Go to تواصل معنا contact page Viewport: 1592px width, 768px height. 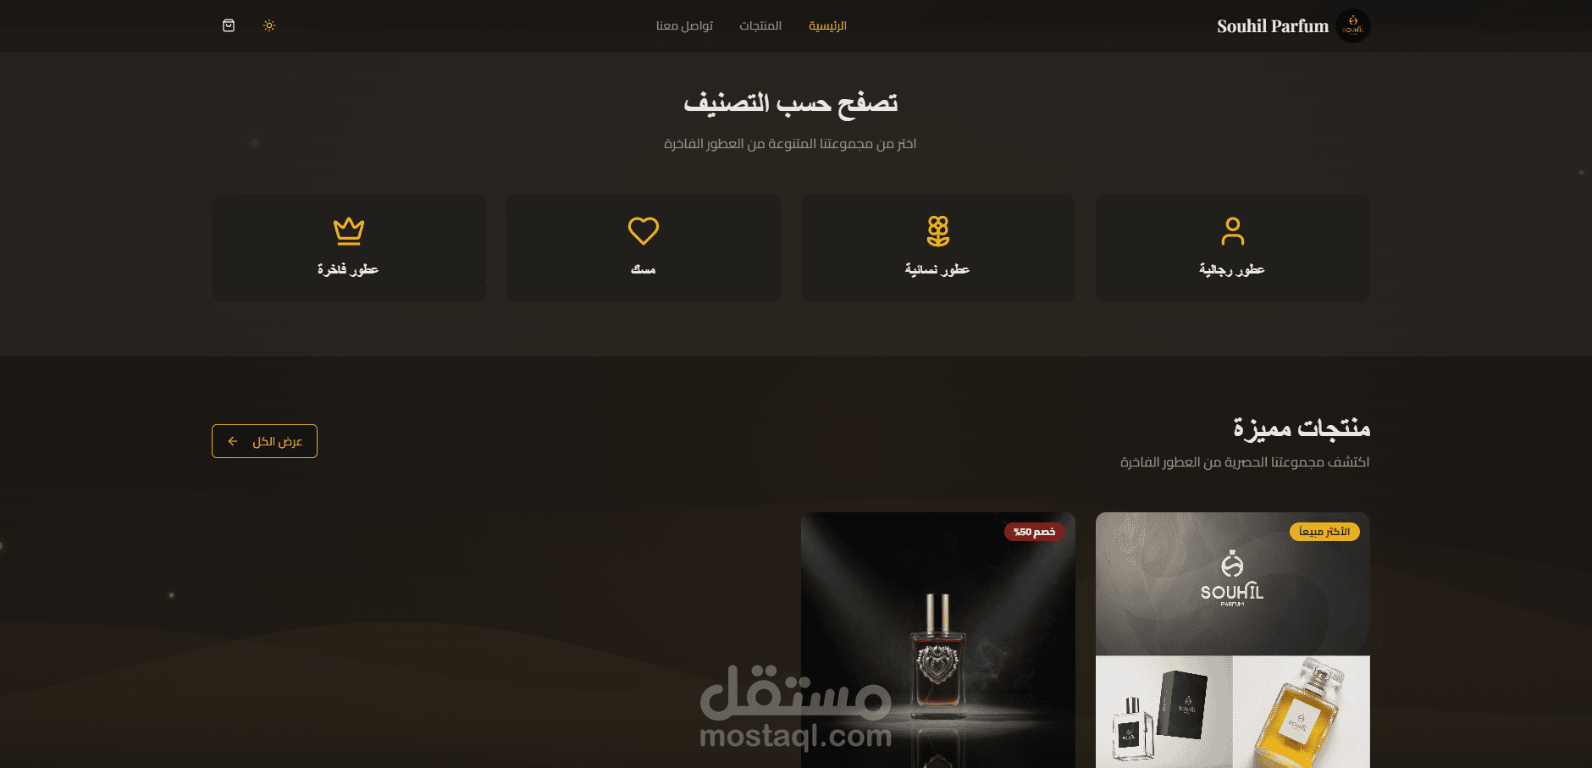tap(684, 25)
